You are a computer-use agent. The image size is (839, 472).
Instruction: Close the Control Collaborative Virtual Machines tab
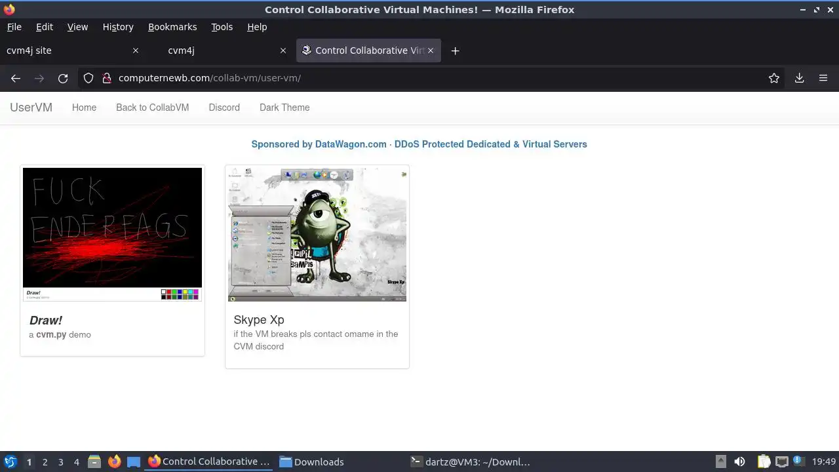[x=431, y=50]
